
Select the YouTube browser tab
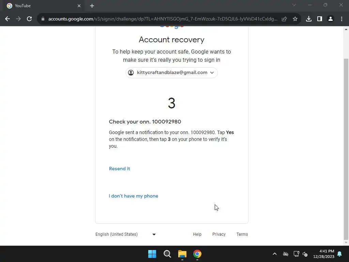click(43, 6)
